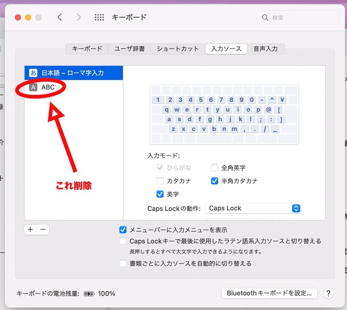Click the plus button to add input source
This screenshot has width=347, height=310.
30,230
